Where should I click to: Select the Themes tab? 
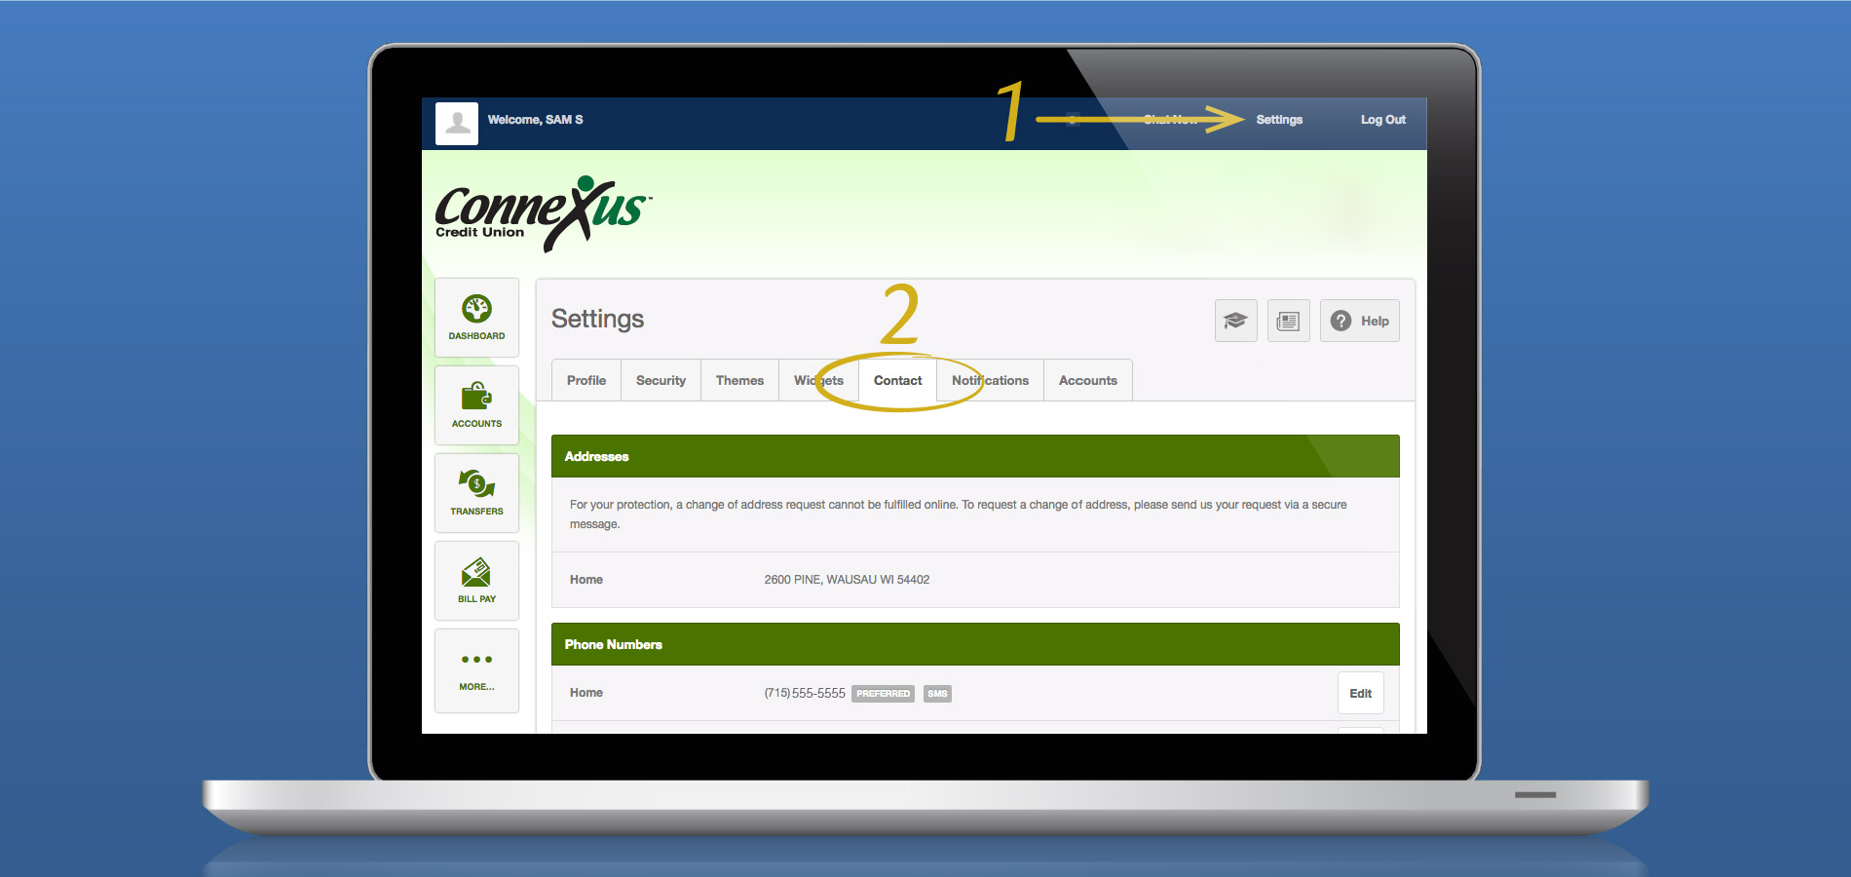(739, 380)
